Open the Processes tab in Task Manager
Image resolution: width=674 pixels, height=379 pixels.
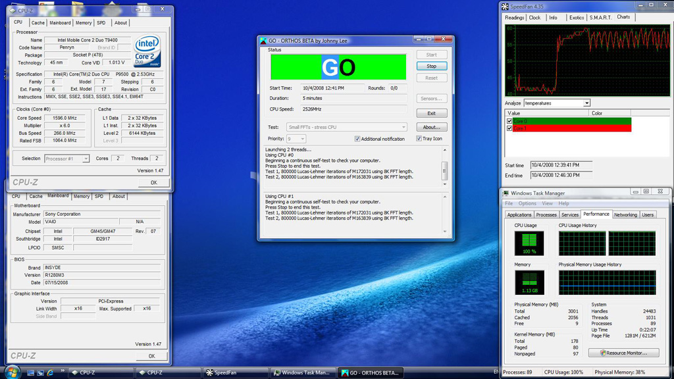point(546,215)
